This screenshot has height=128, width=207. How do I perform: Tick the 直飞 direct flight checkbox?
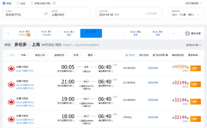8,55
